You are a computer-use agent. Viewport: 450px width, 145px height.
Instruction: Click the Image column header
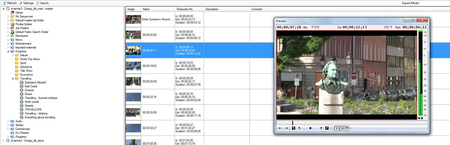133,9
